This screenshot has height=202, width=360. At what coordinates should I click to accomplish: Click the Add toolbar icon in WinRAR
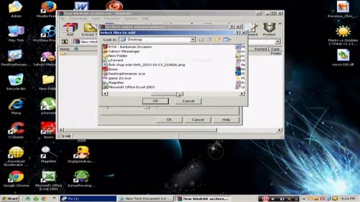coord(70,29)
